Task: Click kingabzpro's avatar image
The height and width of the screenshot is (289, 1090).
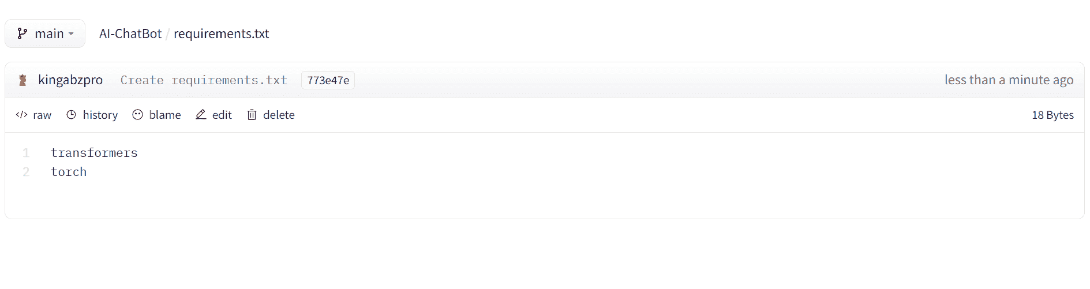Action: (x=23, y=80)
